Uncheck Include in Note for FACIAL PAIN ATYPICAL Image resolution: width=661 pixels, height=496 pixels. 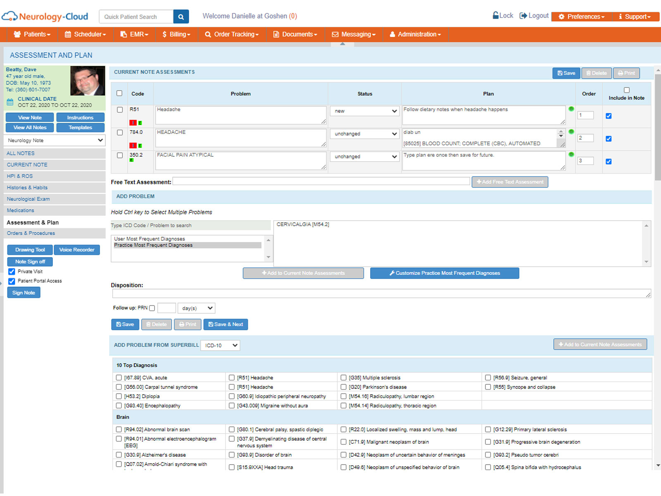coord(609,161)
